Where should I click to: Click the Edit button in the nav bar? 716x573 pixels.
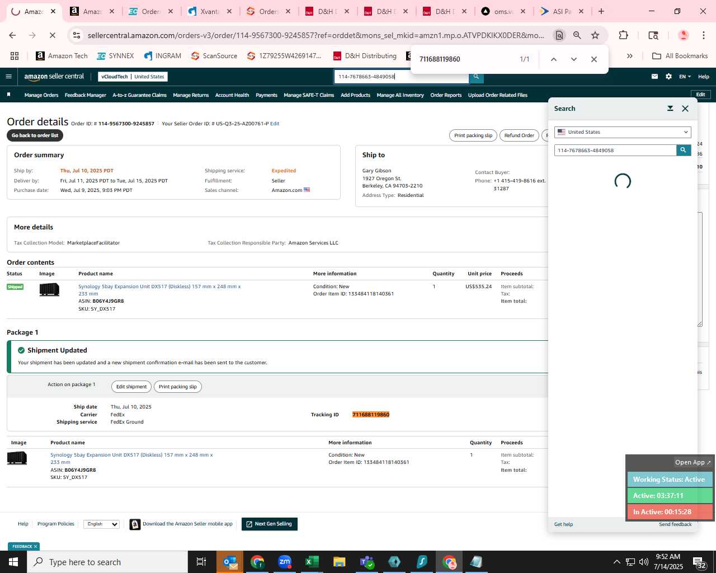(700, 95)
